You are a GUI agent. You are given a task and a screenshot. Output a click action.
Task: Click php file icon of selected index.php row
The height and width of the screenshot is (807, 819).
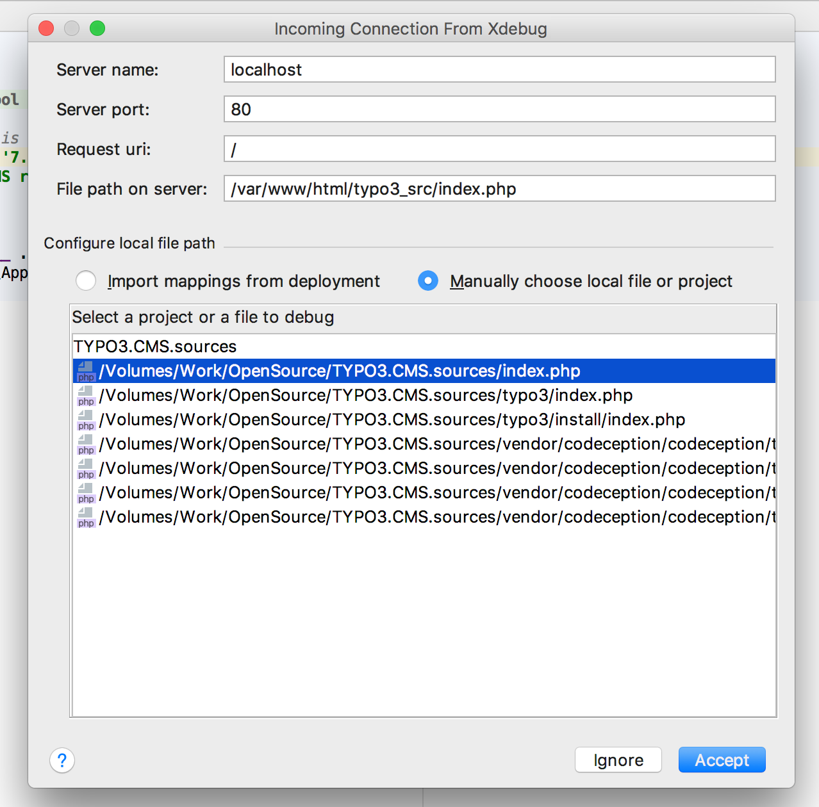click(86, 371)
